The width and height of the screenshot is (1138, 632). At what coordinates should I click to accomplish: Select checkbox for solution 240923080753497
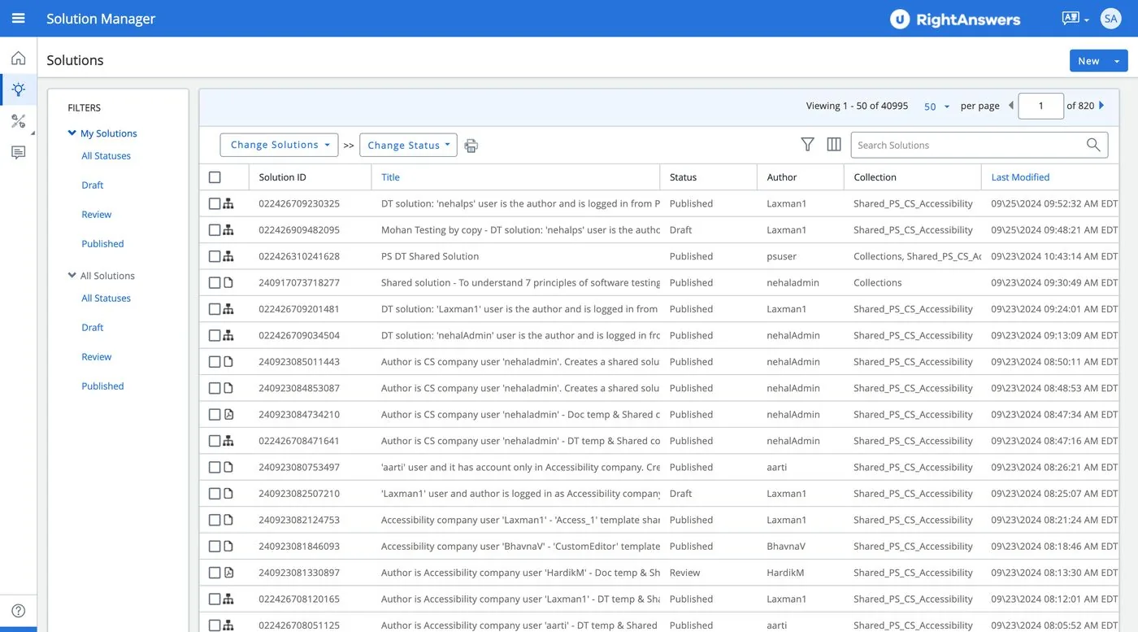click(215, 467)
